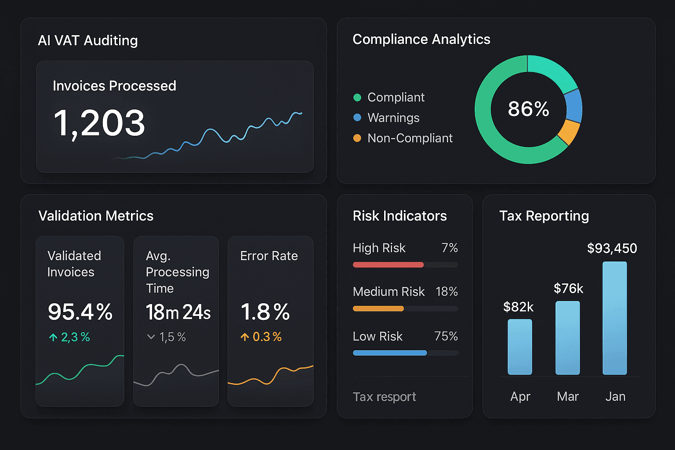The height and width of the screenshot is (450, 675).
Task: Click the Apr axis label
Action: (x=520, y=397)
